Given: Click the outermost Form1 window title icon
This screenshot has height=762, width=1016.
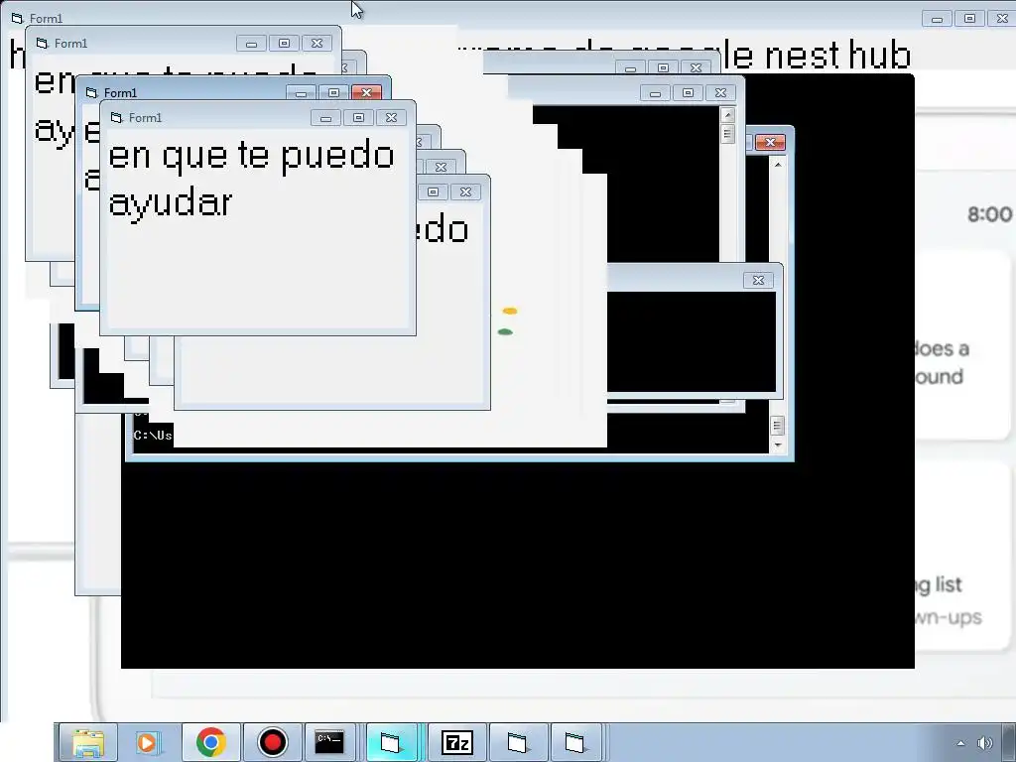Looking at the screenshot, I should point(18,18).
